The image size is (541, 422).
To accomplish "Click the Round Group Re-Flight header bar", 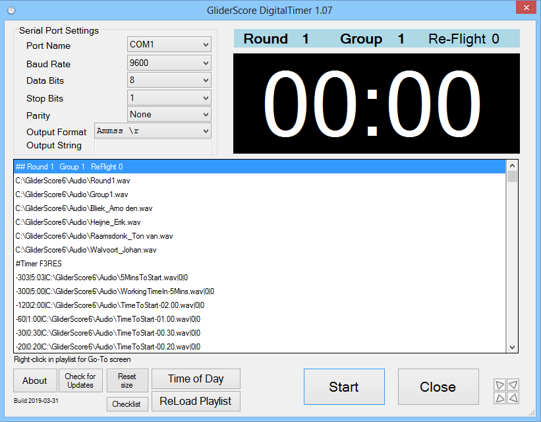I will click(x=376, y=39).
